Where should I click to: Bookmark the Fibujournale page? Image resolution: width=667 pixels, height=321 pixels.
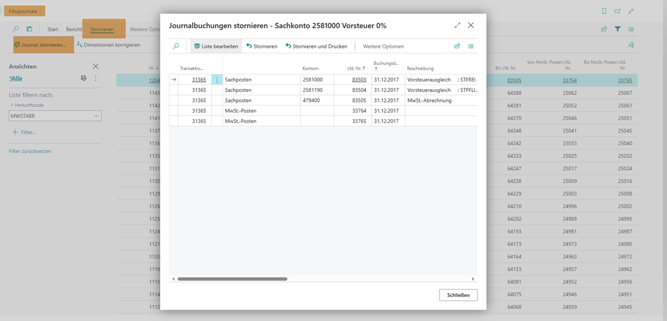(x=604, y=11)
